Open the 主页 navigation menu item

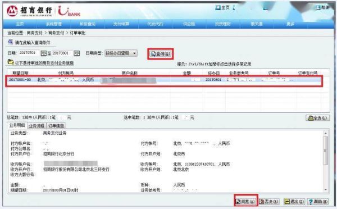pyautogui.click(x=20, y=24)
